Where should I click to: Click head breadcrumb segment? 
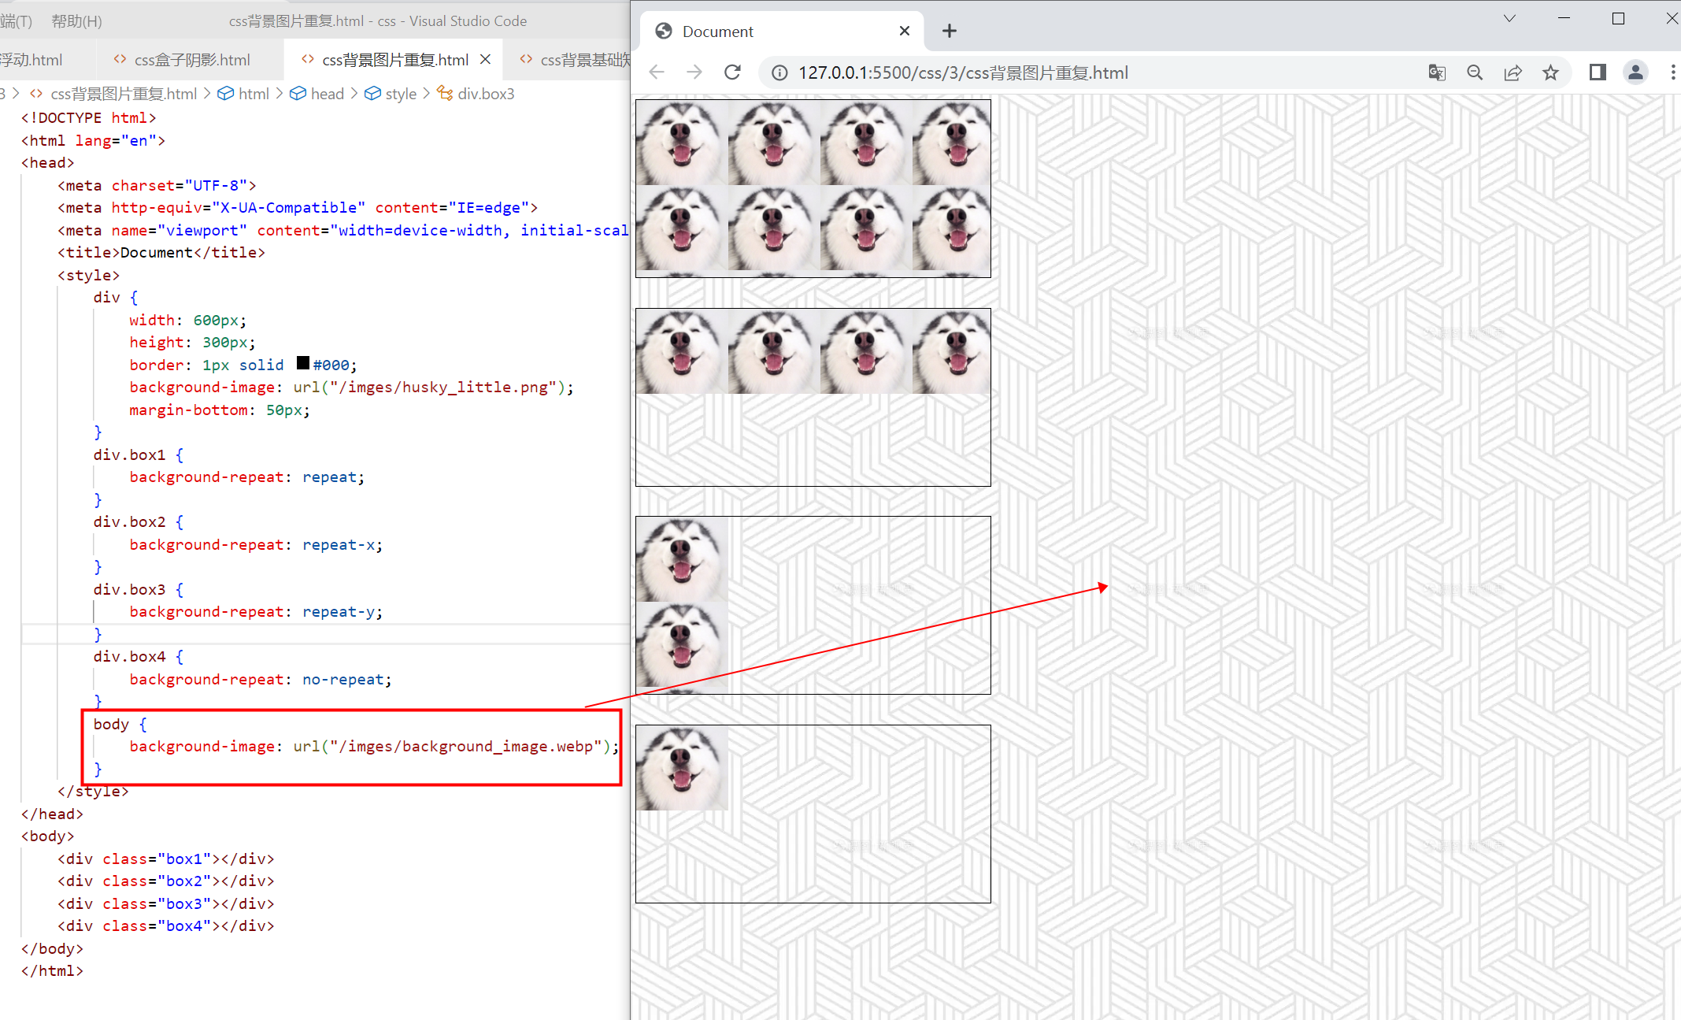click(327, 94)
